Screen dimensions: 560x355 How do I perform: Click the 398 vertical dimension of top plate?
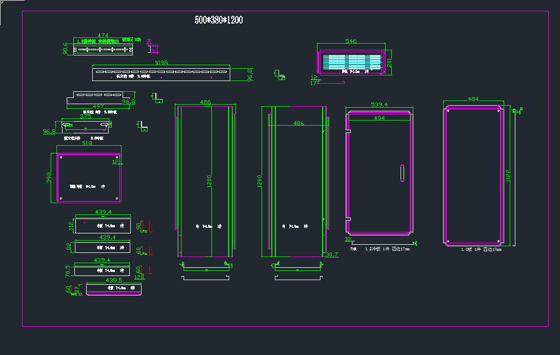tap(49, 178)
